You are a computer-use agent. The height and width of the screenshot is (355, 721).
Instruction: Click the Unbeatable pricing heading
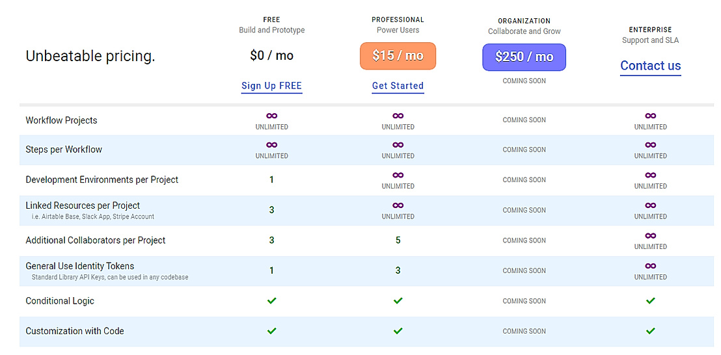[x=90, y=57]
